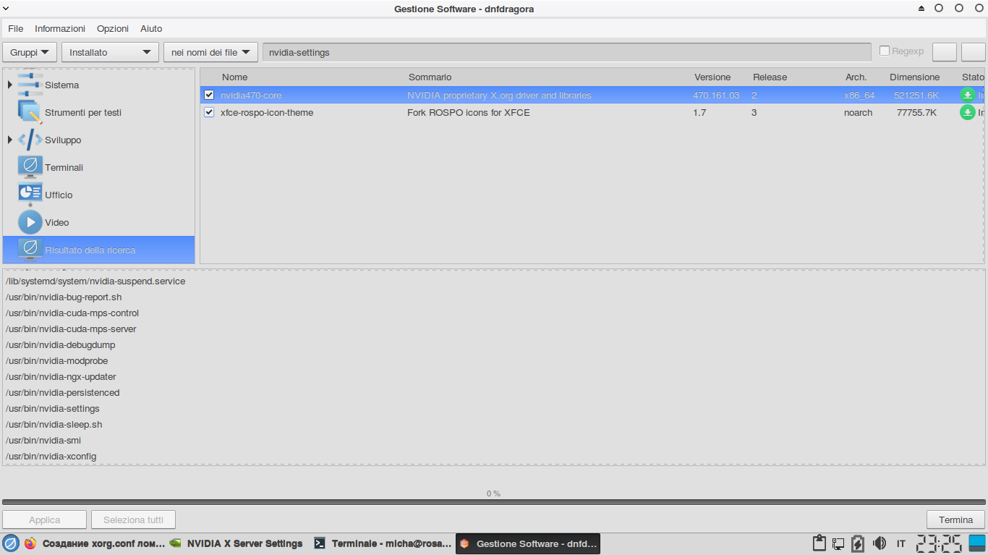Click the /usr/bin/nvidia-modprobe line

[x=56, y=360]
